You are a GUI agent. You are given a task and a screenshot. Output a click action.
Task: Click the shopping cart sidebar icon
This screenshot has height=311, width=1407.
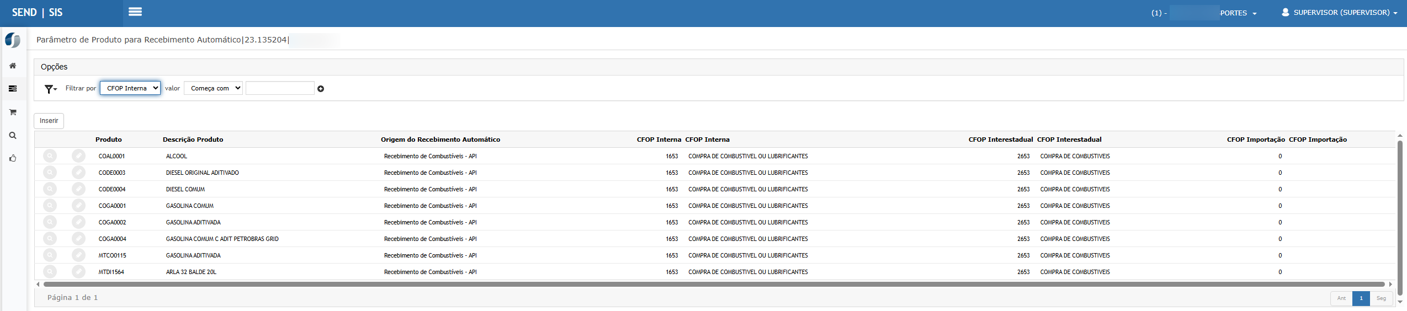(x=13, y=112)
